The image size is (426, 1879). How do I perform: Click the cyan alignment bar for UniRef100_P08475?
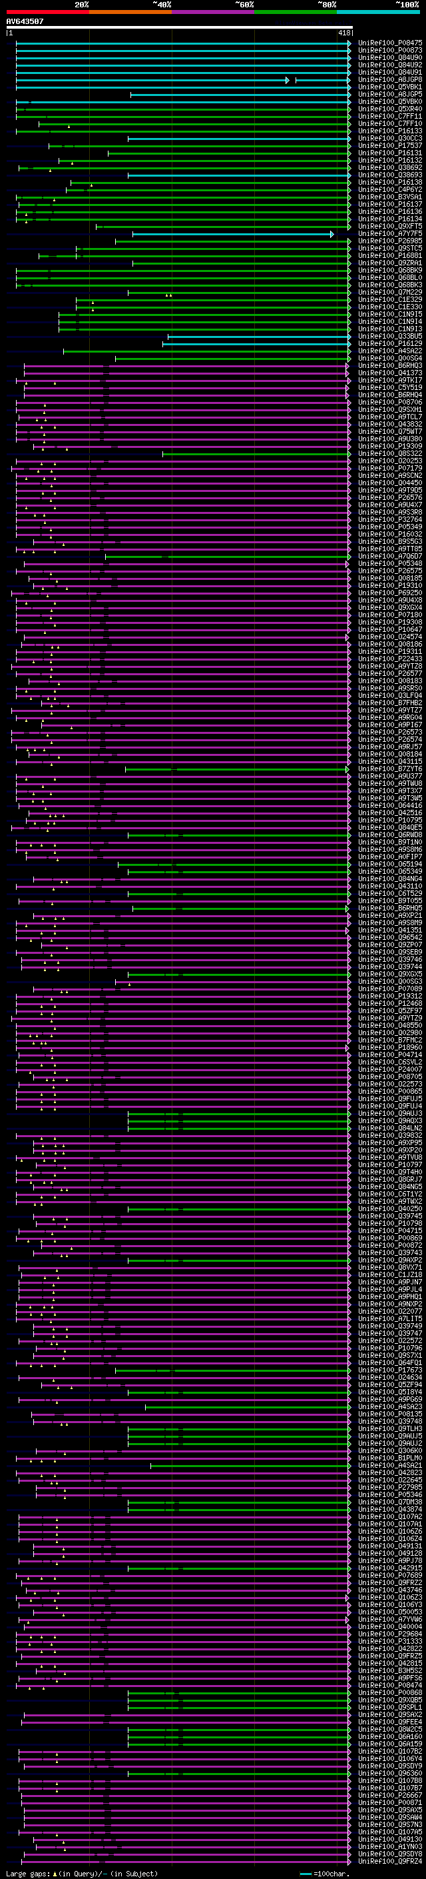point(184,43)
